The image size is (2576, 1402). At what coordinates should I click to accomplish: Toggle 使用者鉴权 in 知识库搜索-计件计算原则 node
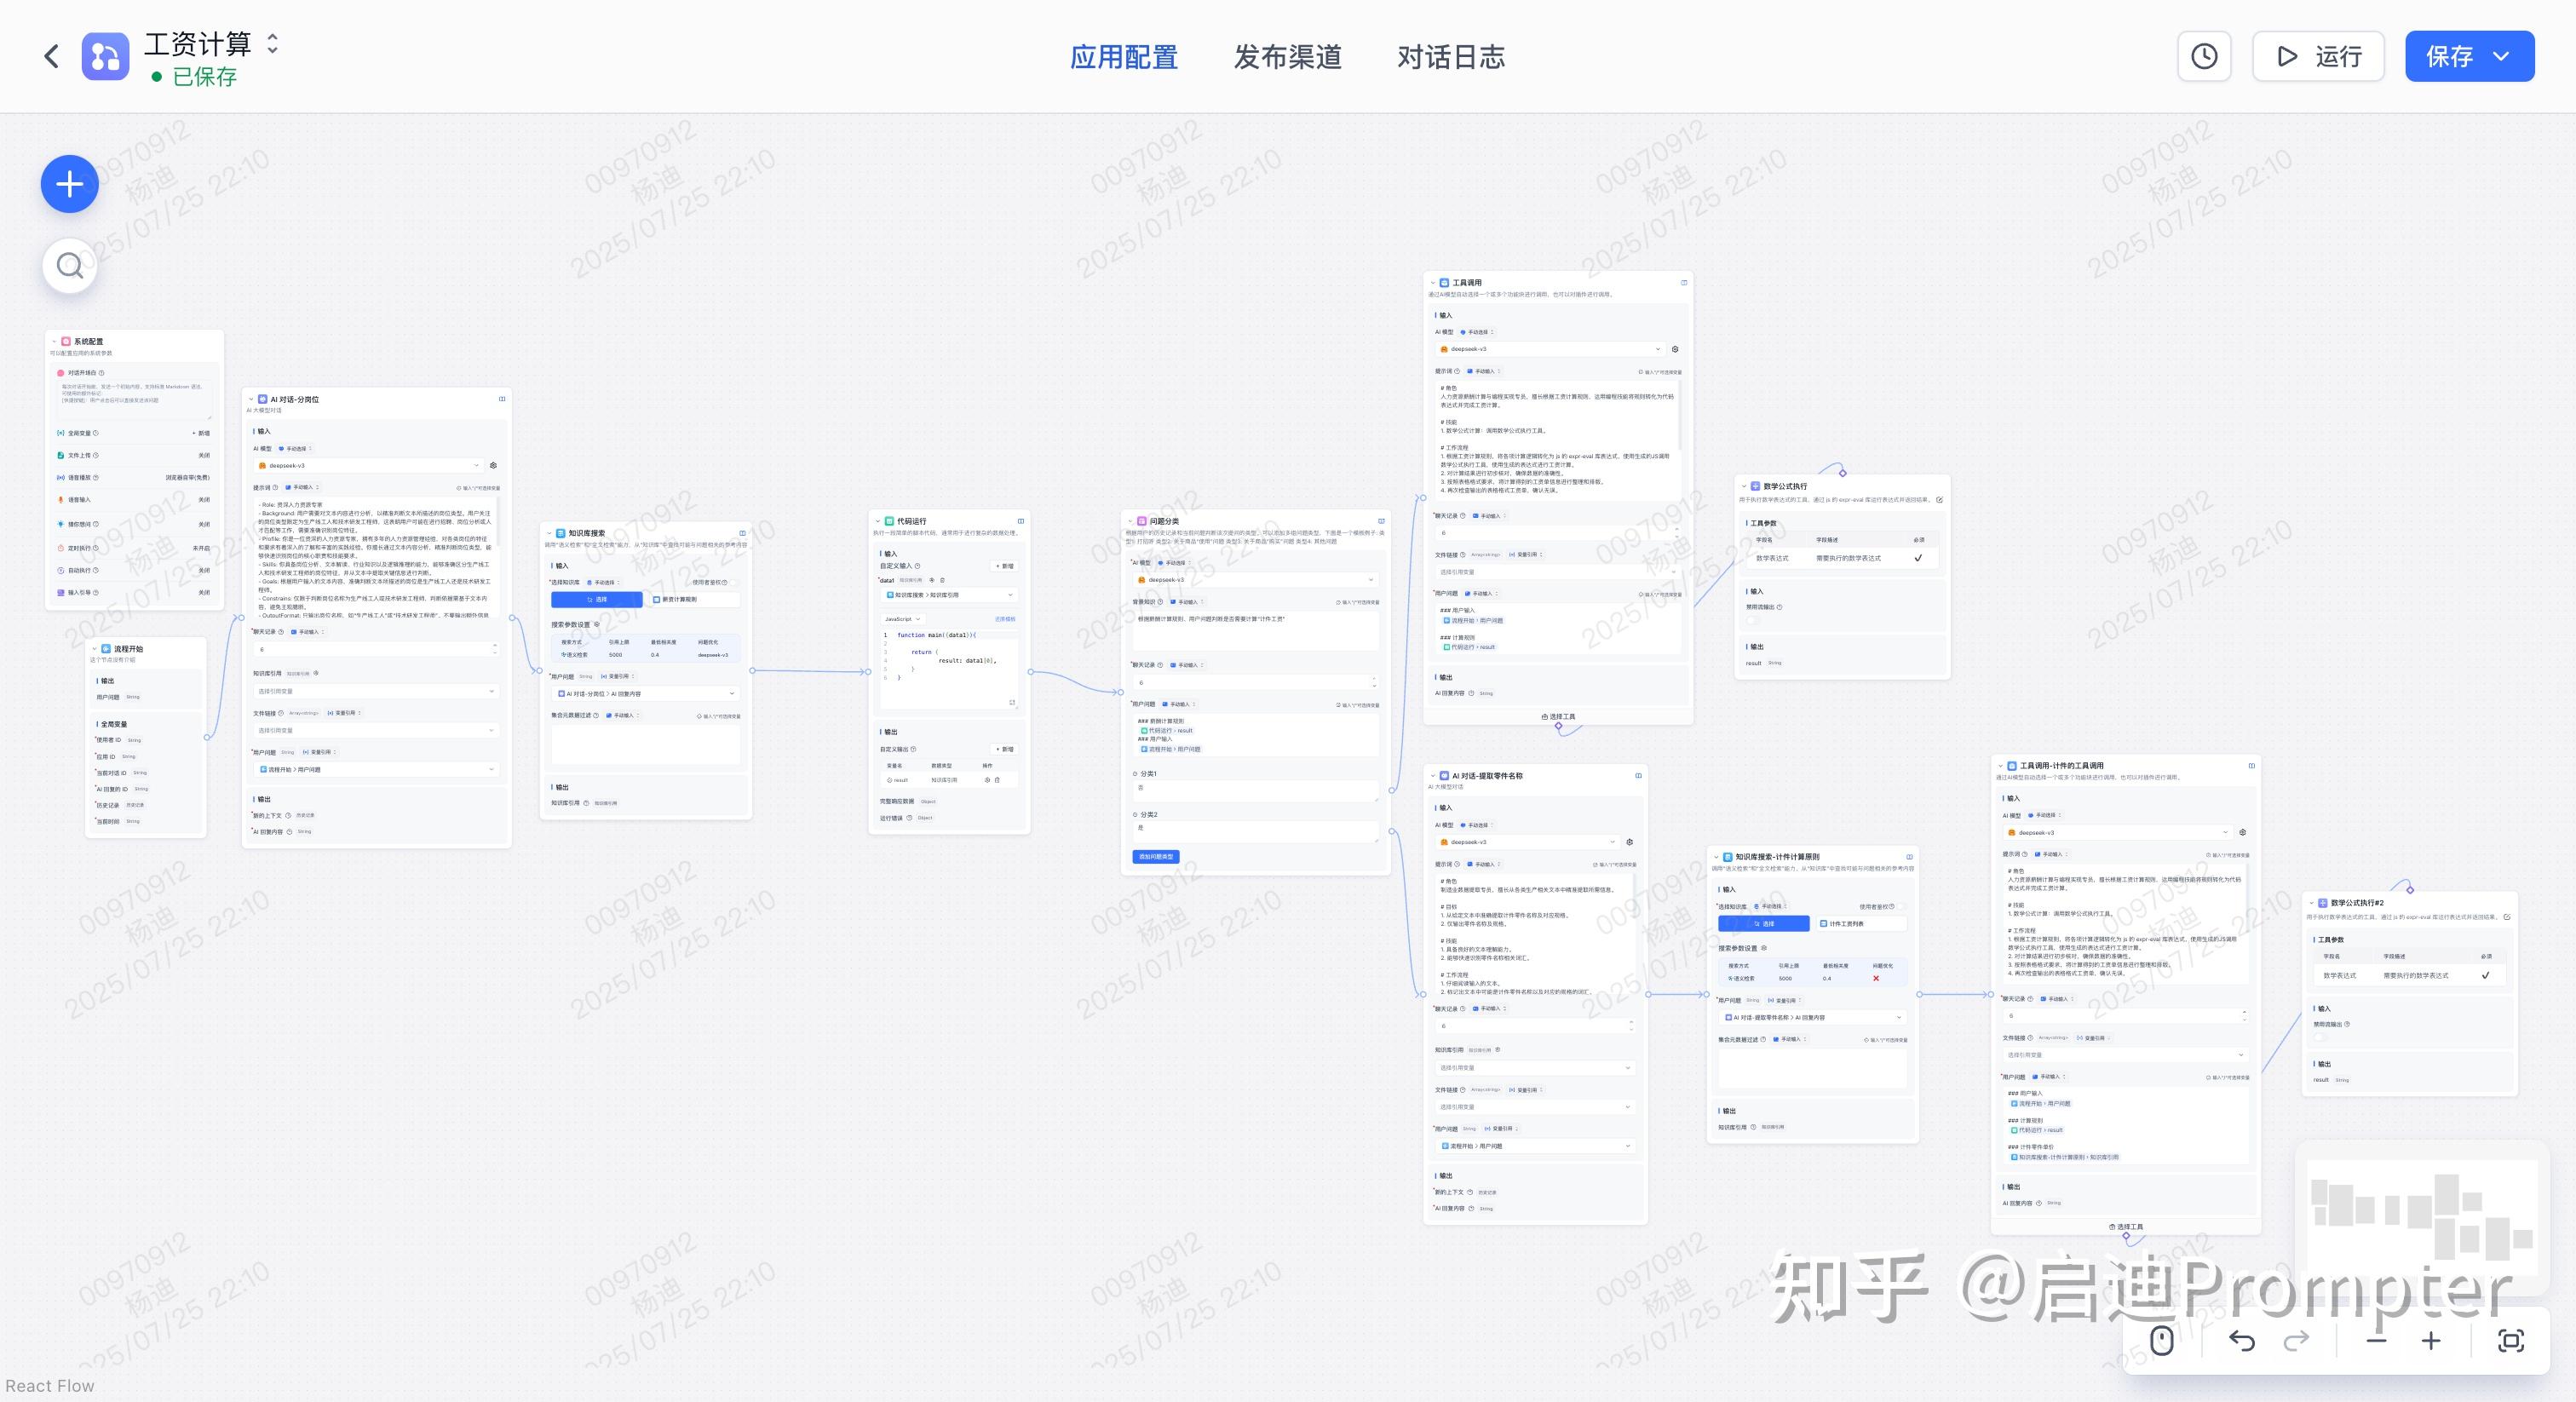(1902, 907)
